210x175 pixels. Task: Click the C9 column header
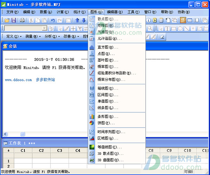169,151
